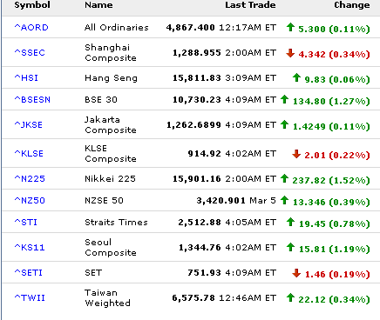
Task: Follow the ^BSESN ticker link
Action: coord(32,100)
